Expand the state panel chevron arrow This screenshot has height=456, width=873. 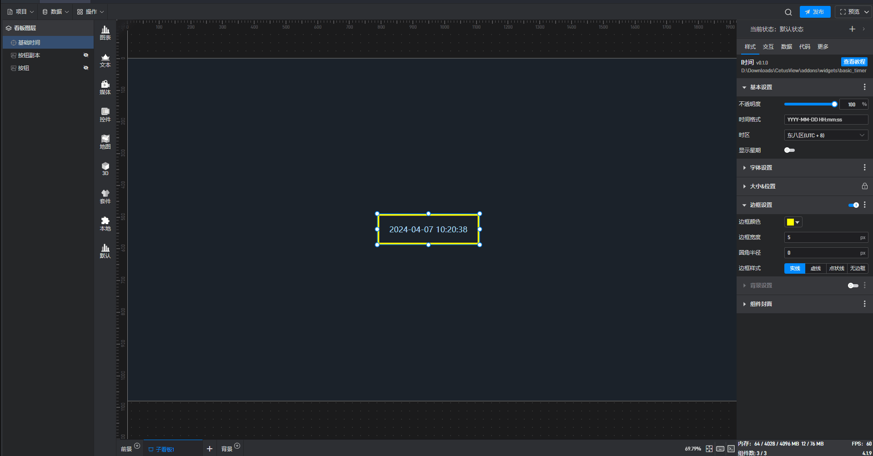[864, 29]
